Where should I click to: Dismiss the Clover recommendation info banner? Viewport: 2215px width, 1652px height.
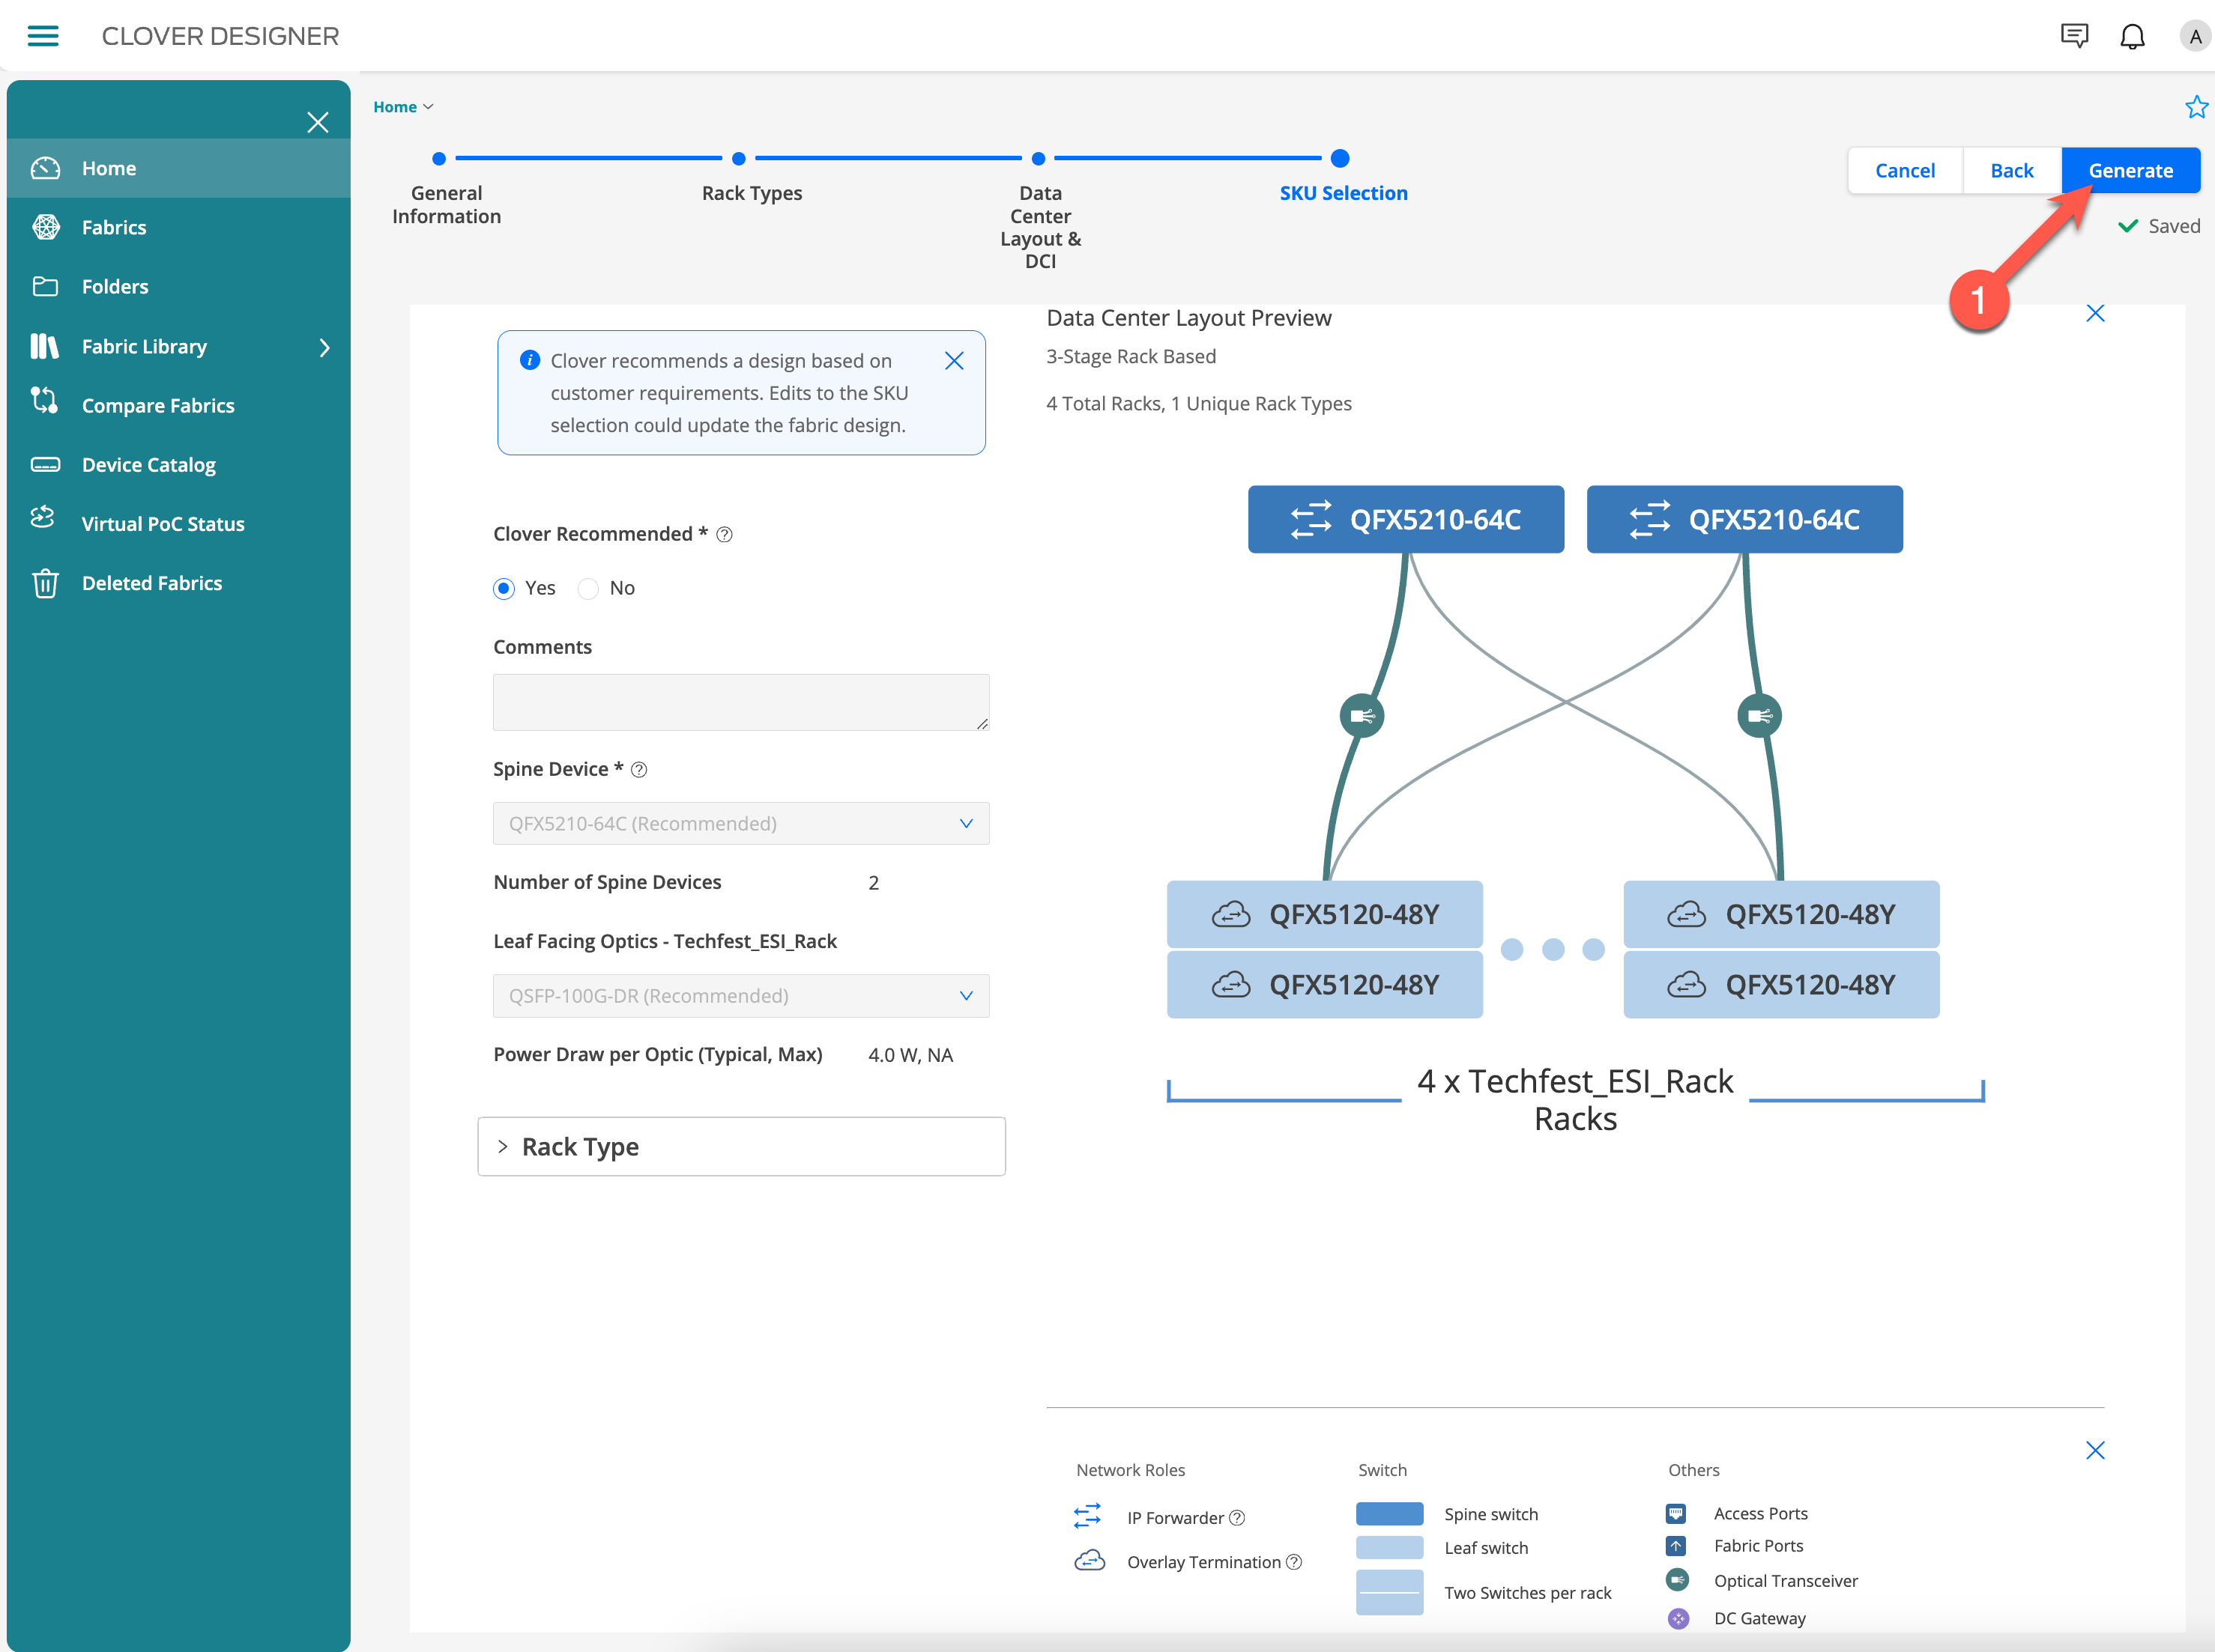[953, 361]
